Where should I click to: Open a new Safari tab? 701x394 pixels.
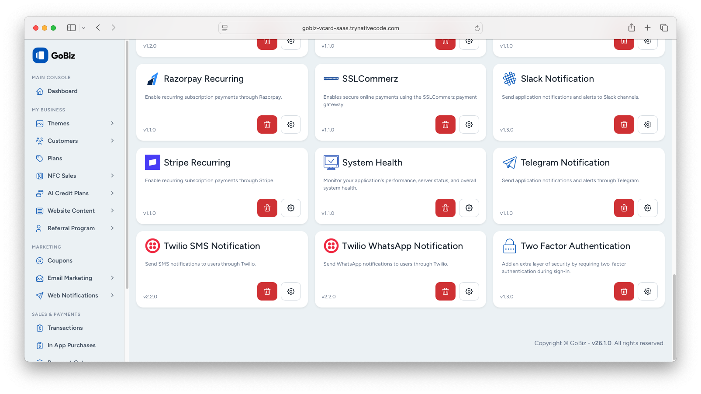(648, 28)
